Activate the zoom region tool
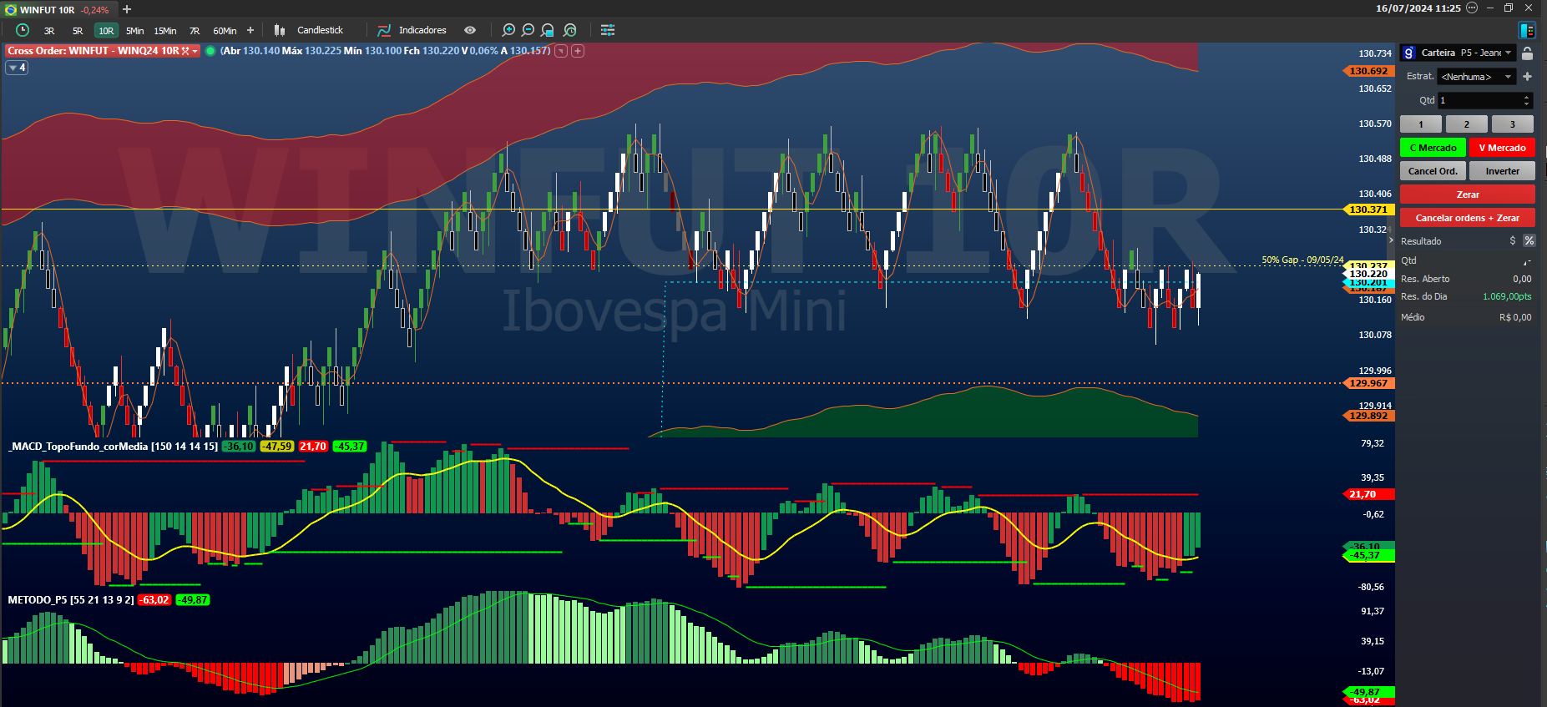Viewport: 1547px width, 707px height. click(x=548, y=30)
